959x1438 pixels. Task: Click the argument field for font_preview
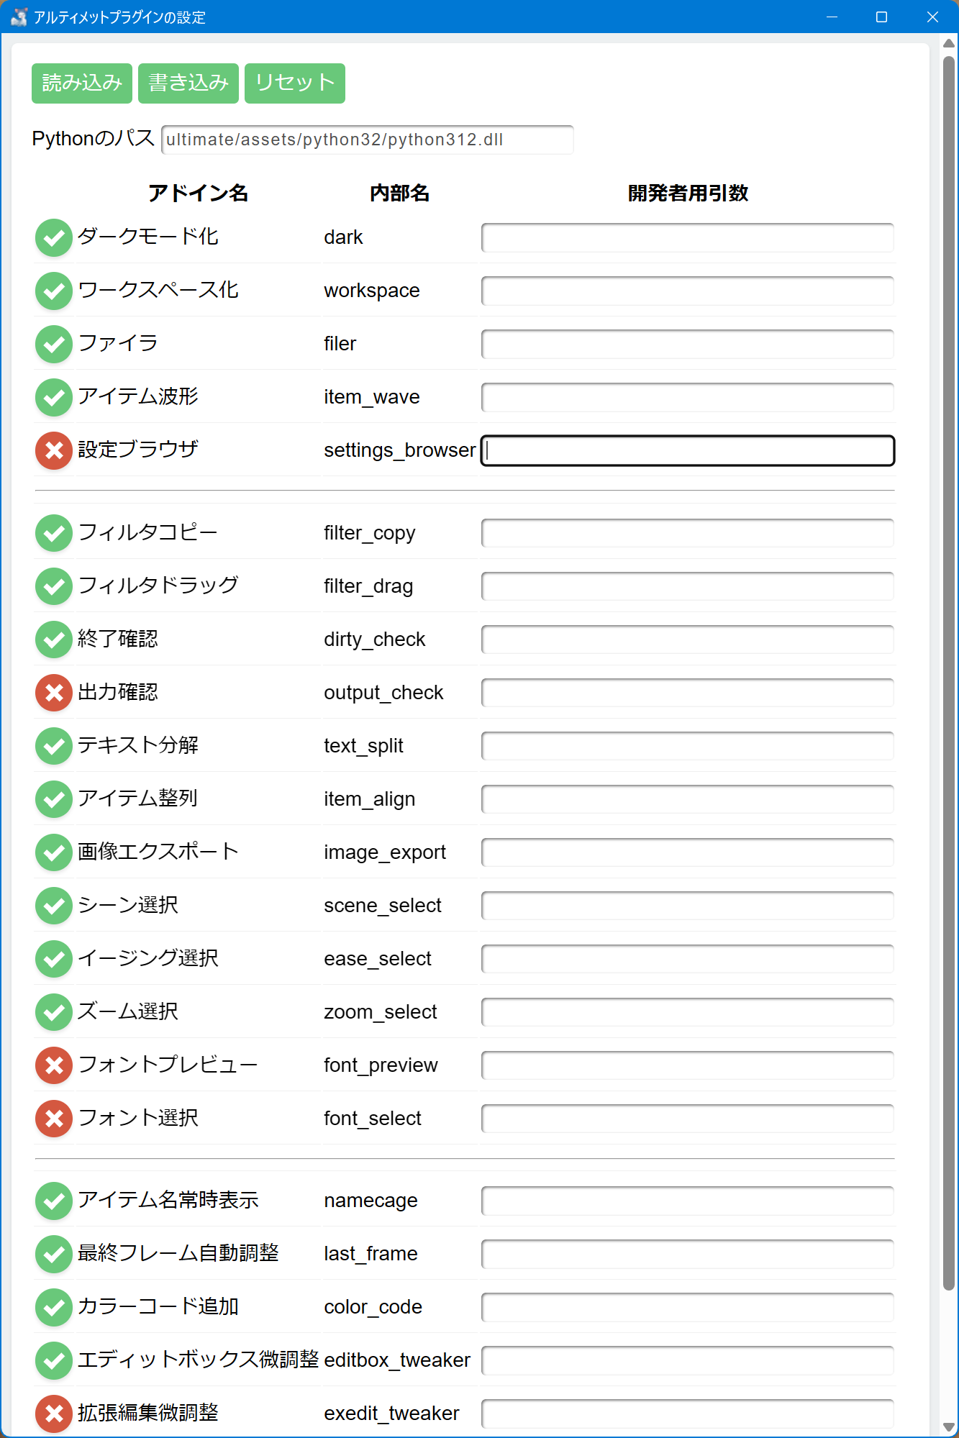click(688, 1065)
